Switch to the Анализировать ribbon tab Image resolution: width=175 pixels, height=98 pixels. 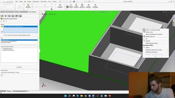click(x=24, y=12)
